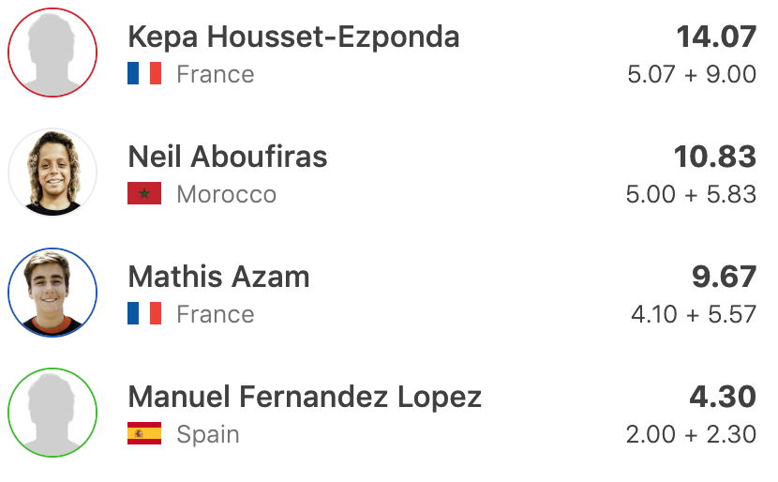Open Neil Aboufiras's name link
The height and width of the screenshot is (482, 778).
point(228,157)
